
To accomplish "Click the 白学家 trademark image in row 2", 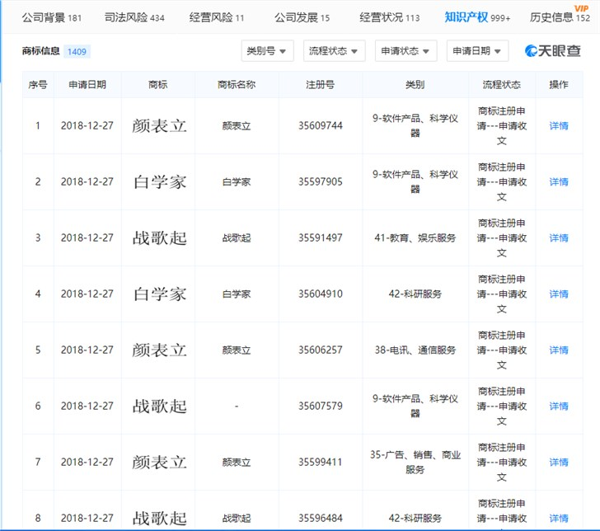I will 159,182.
